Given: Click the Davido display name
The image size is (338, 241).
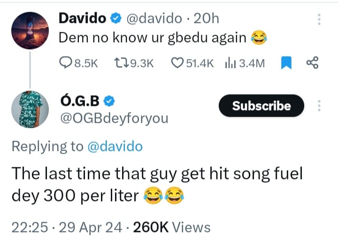Looking at the screenshot, I should pos(82,19).
